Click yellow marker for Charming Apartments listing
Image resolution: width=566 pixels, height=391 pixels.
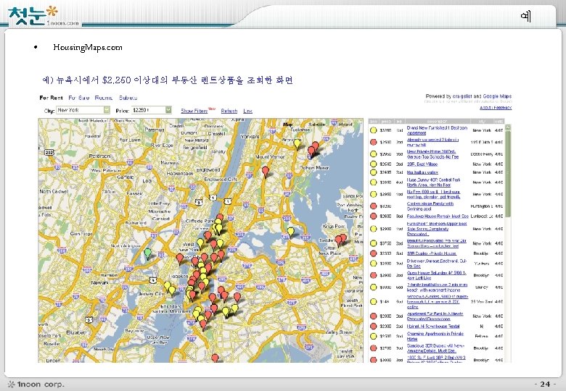click(x=373, y=336)
